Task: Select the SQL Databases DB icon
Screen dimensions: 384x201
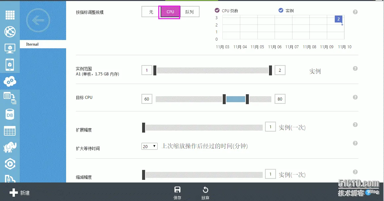Action: pyautogui.click(x=10, y=114)
